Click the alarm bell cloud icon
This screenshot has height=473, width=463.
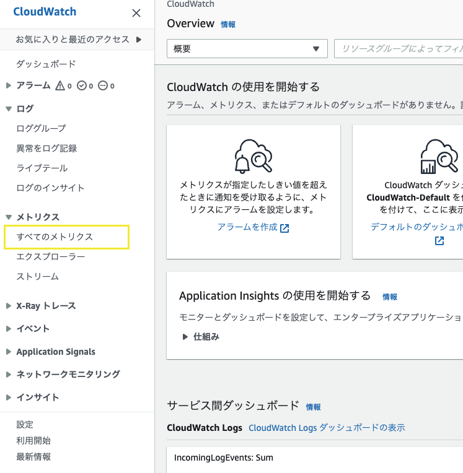pyautogui.click(x=254, y=156)
